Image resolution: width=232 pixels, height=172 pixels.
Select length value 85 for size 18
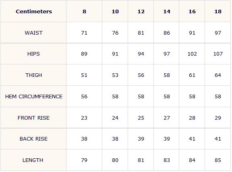tap(218, 160)
